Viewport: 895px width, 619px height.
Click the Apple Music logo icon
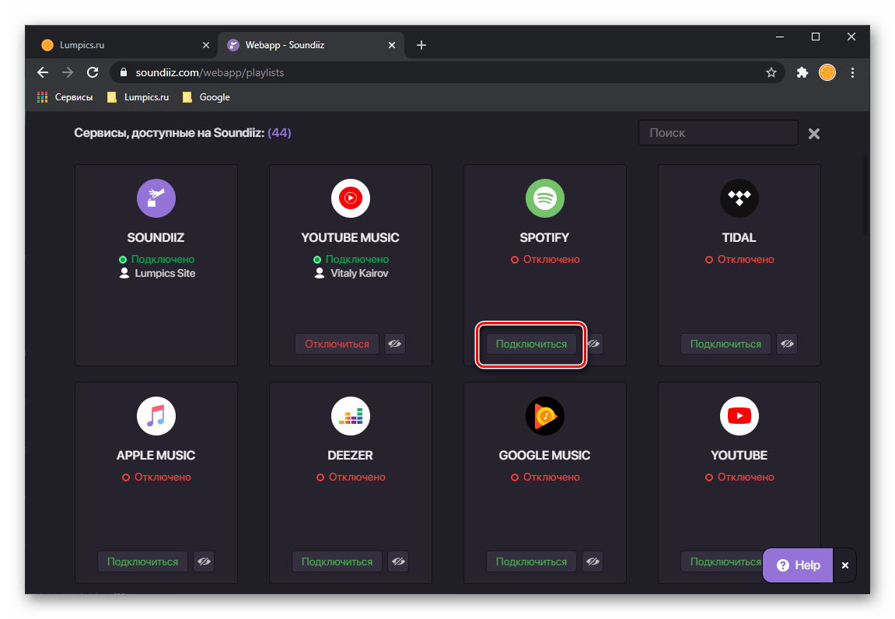click(156, 416)
